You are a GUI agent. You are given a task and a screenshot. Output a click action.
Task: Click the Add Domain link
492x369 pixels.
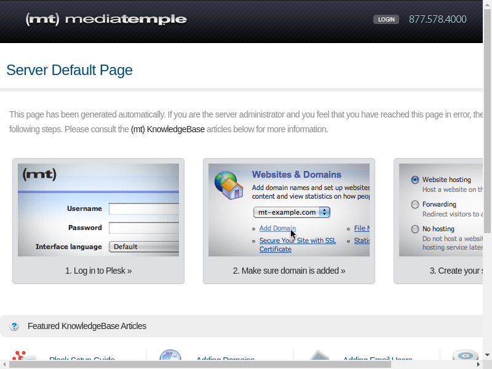pyautogui.click(x=277, y=228)
